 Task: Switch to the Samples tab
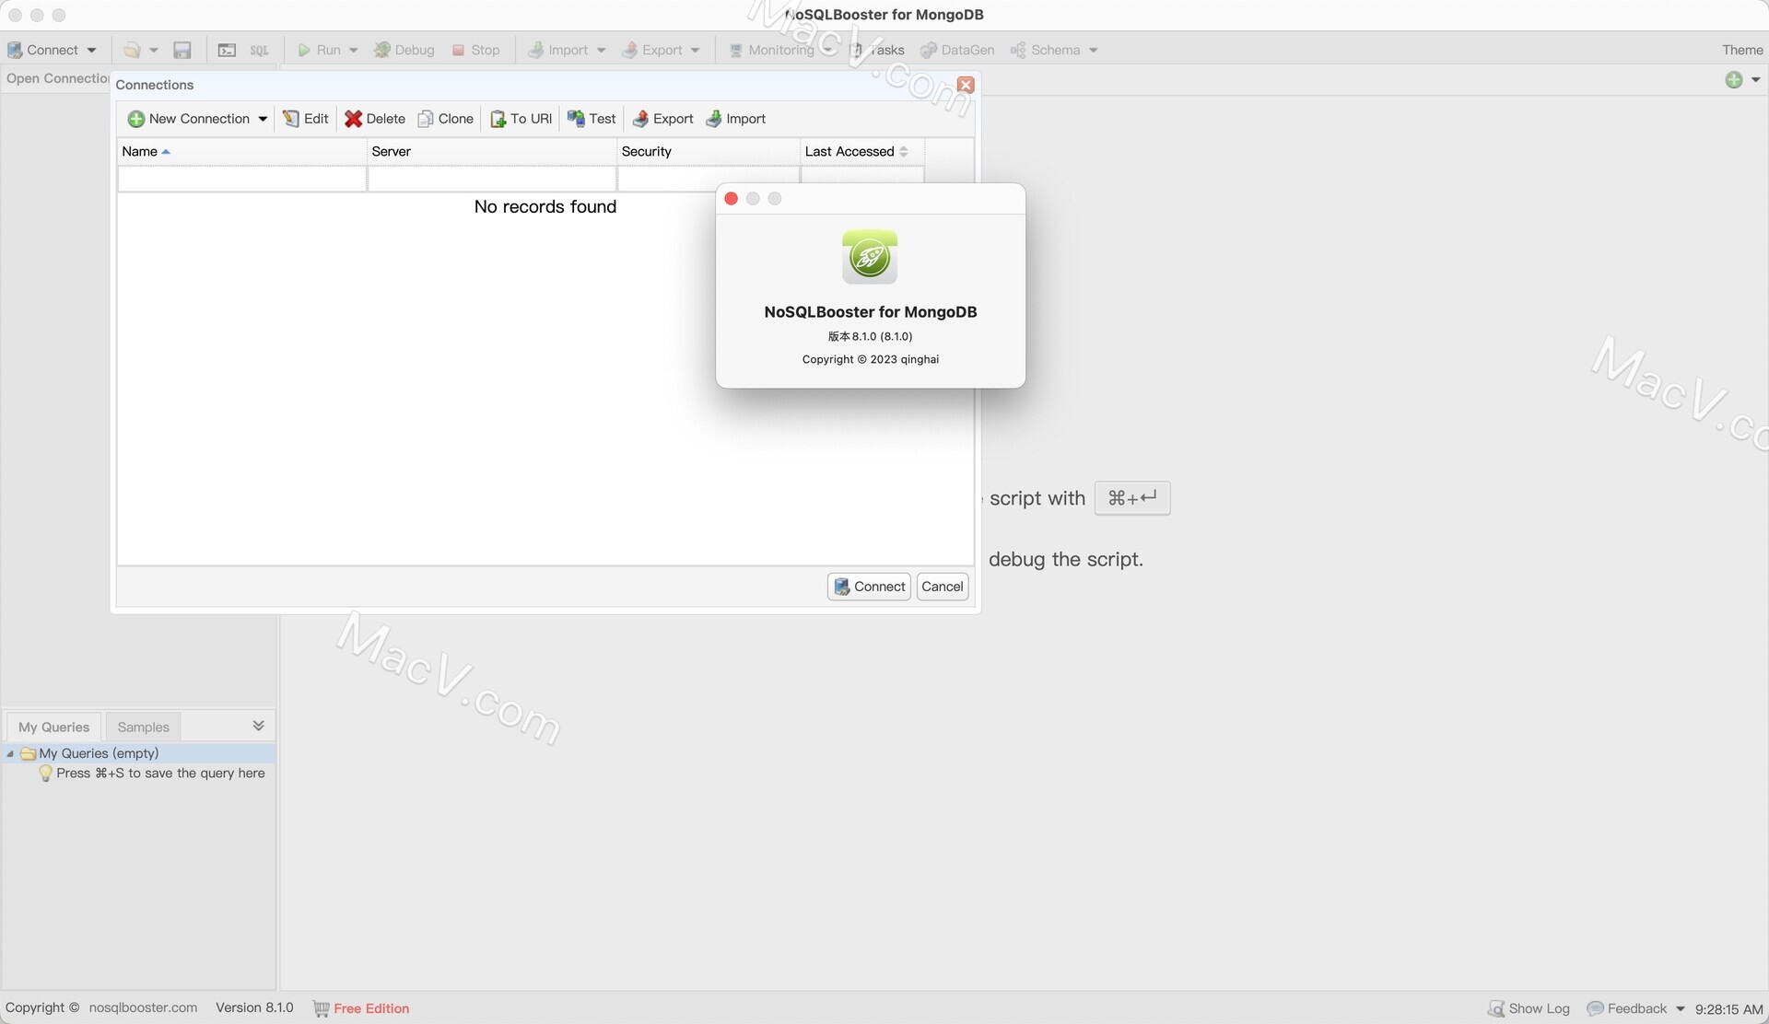point(143,727)
